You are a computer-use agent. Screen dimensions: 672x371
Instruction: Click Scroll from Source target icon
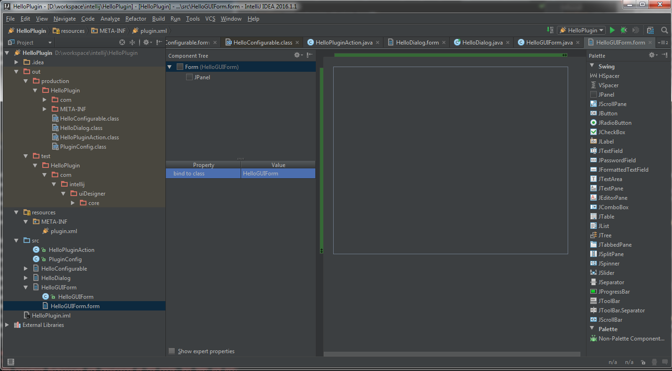point(122,42)
